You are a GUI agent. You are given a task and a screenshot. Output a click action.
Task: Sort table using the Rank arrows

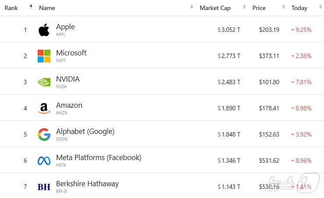coord(31,7)
